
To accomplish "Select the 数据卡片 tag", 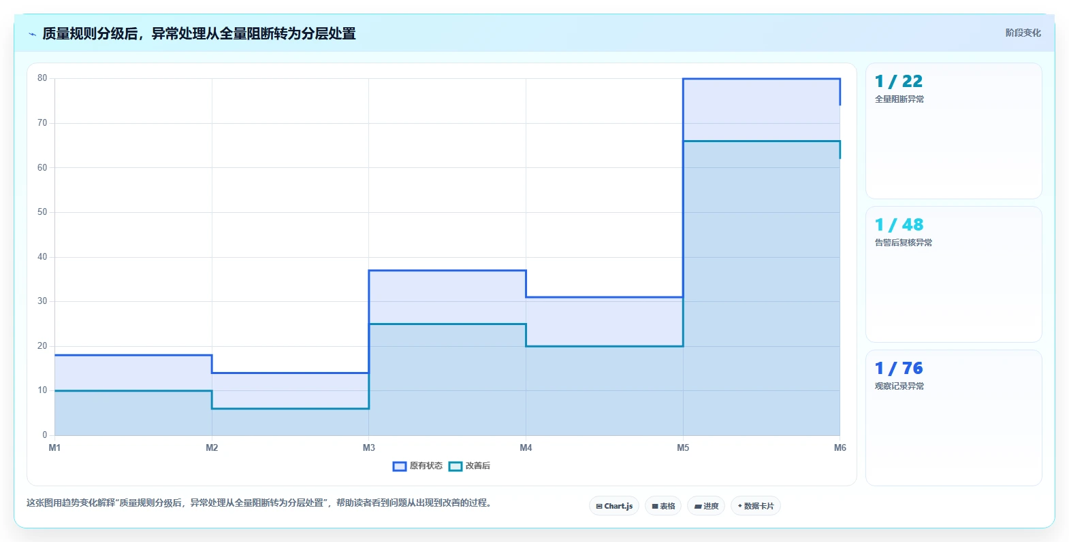I will pyautogui.click(x=756, y=506).
